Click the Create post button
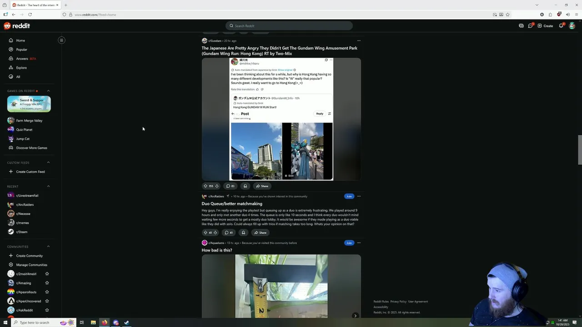The image size is (582, 327). [545, 26]
